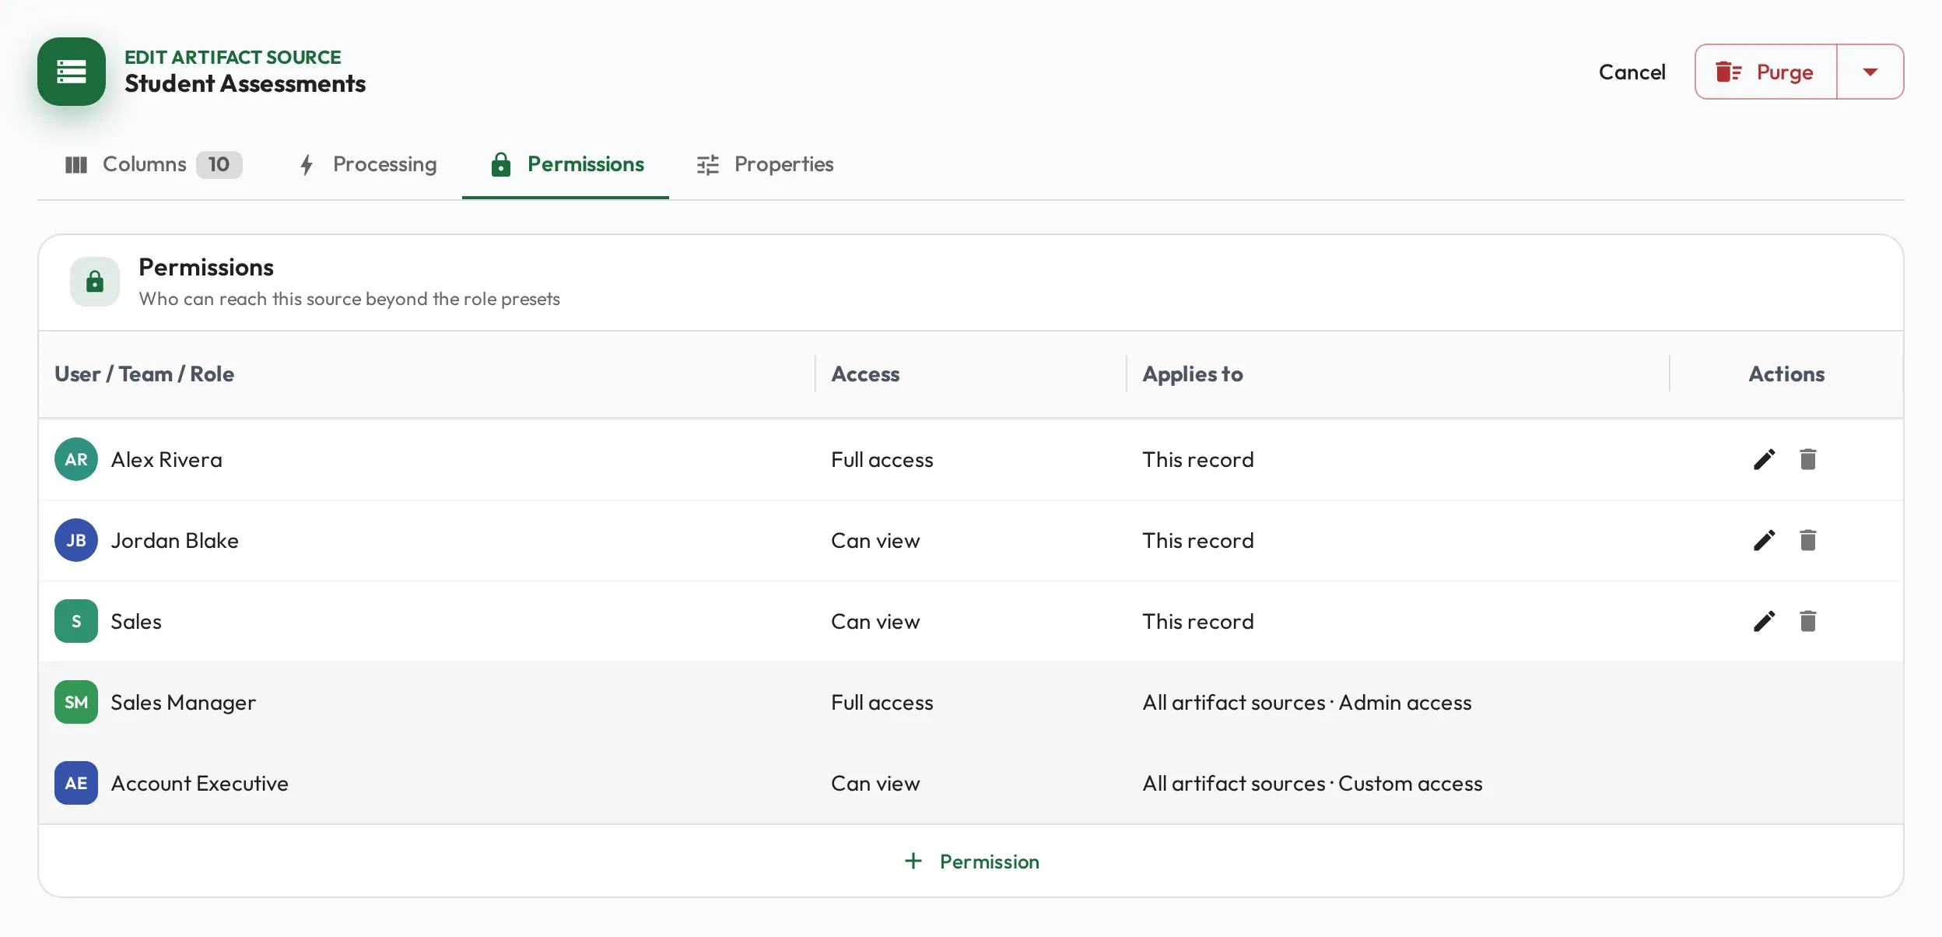Click 'All artifact sources · Admin access' text
The height and width of the screenshot is (937, 1942).
pos(1307,703)
